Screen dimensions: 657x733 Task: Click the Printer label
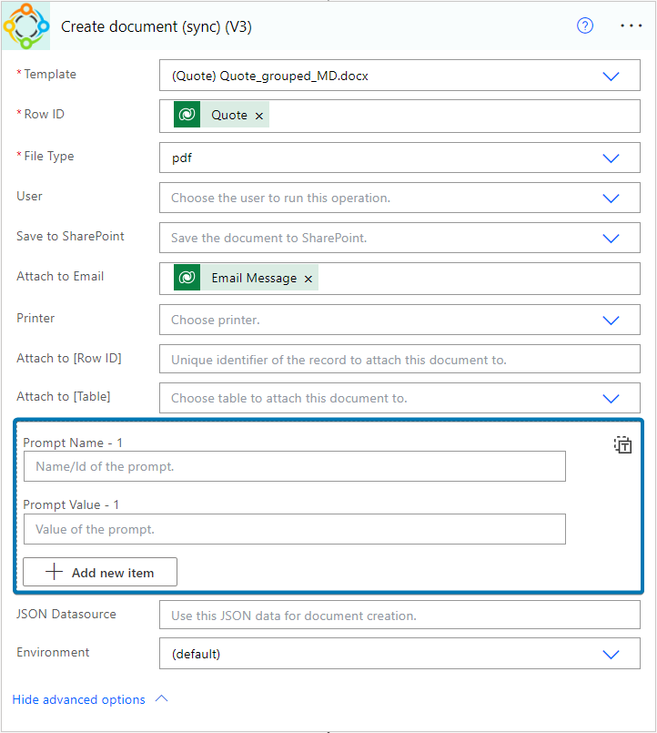(35, 318)
